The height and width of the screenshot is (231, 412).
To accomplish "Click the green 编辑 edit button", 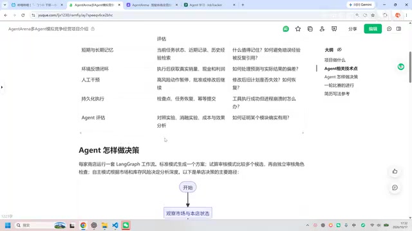I will tap(373, 29).
